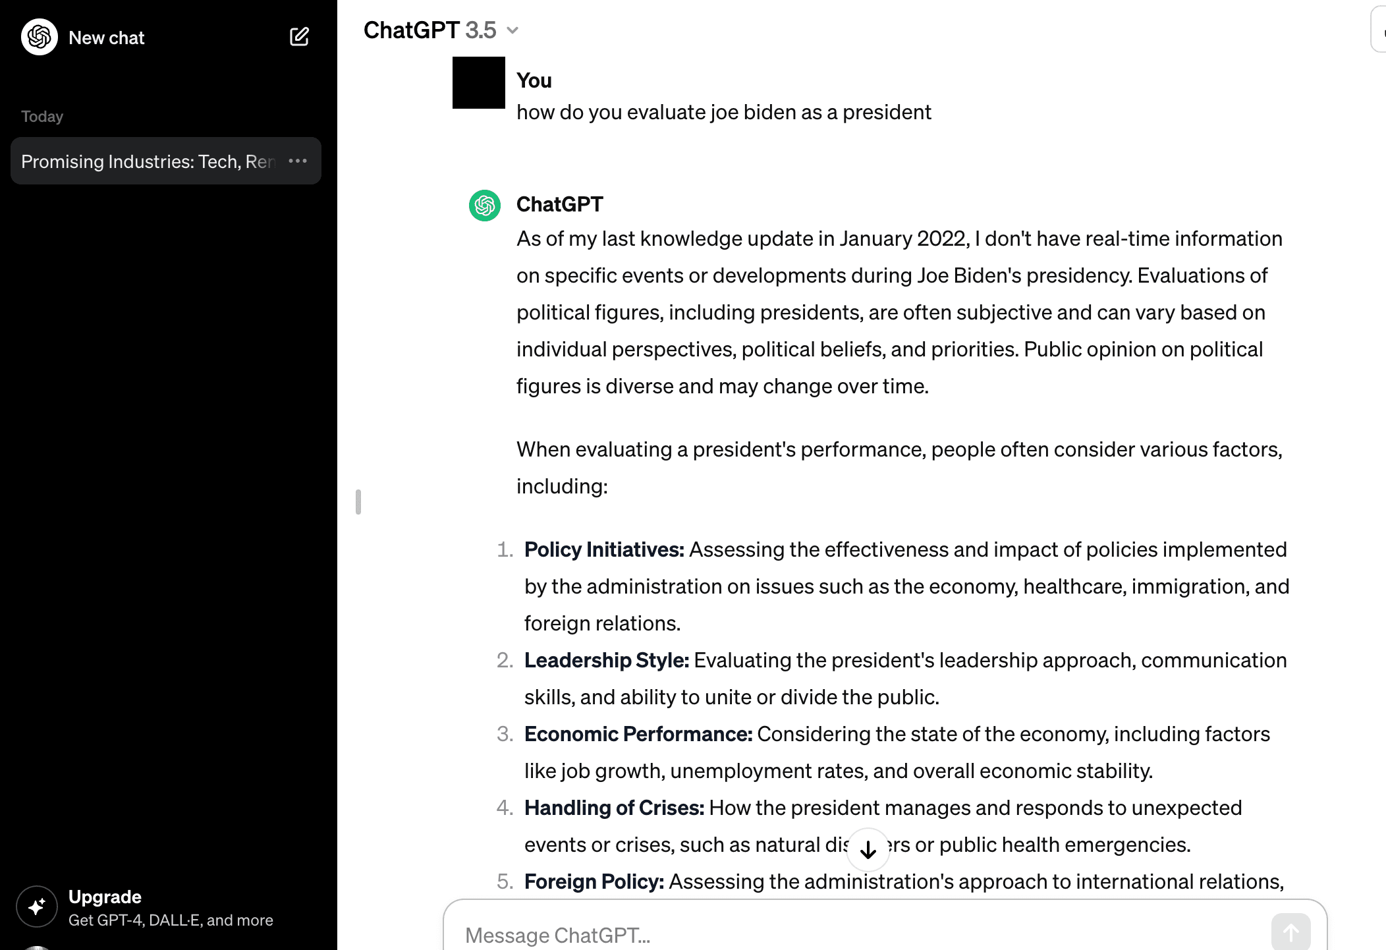Open the ChatGPT 3.5 model selector label
This screenshot has height=950, width=1386.
pyautogui.click(x=430, y=30)
